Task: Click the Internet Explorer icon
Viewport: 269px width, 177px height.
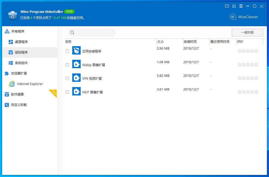Action: tap(12, 84)
